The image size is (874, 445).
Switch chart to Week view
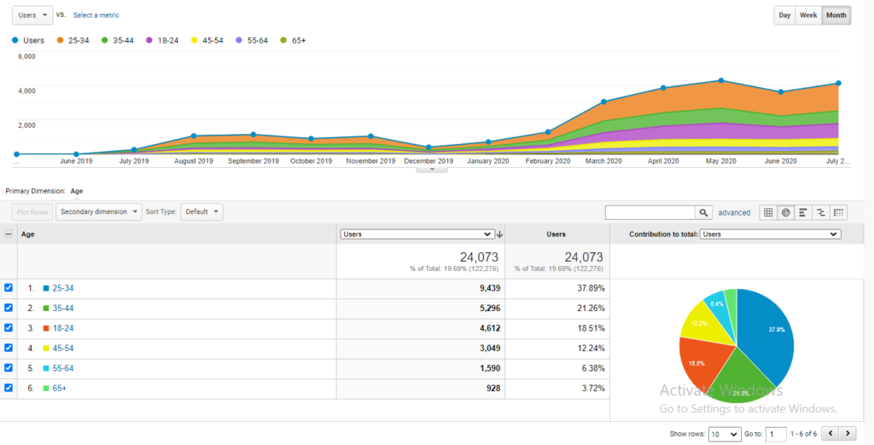pos(808,15)
